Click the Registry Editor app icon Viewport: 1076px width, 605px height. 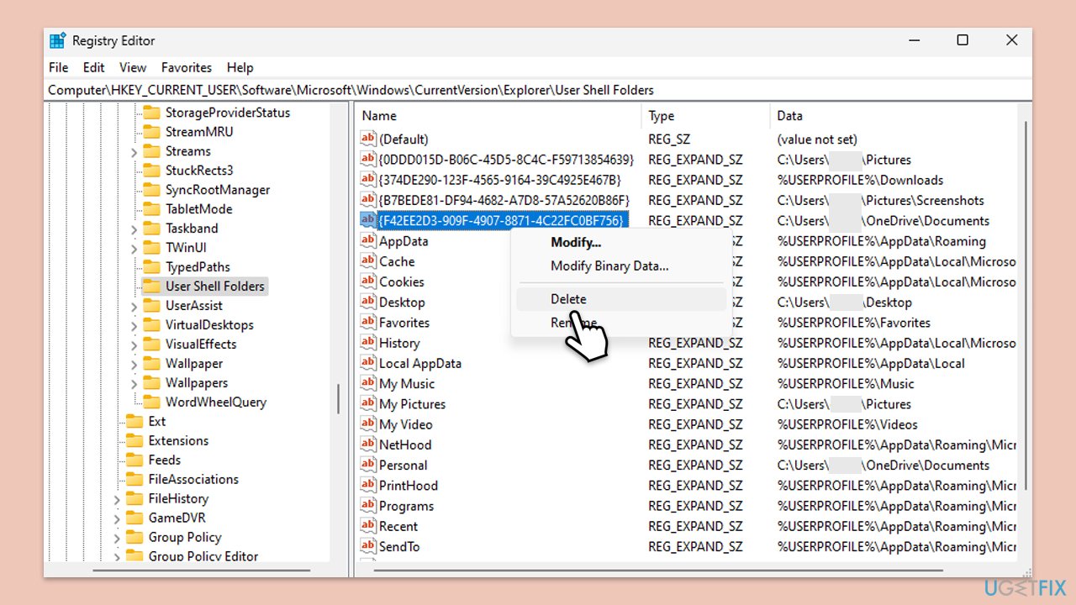tap(57, 40)
